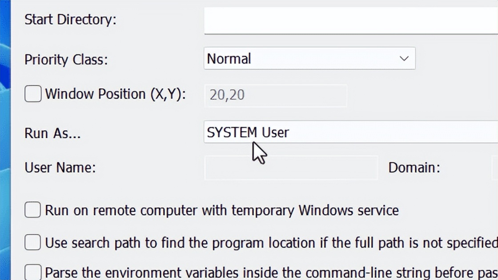This screenshot has height=280, width=498.
Task: Click the Priority Class chevron arrow
Action: click(404, 58)
